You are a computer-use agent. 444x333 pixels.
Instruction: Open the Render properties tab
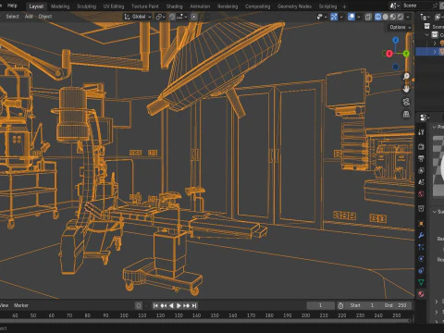pos(421,147)
